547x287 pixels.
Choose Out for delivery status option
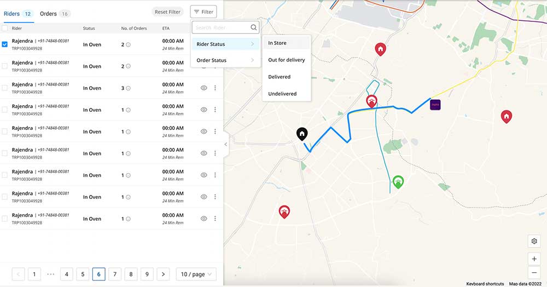(x=287, y=60)
